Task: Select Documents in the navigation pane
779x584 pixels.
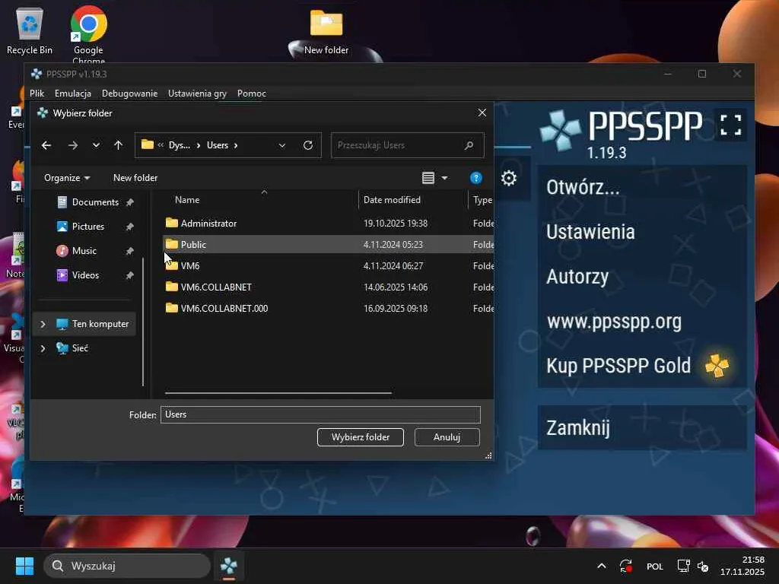Action: [x=95, y=202]
